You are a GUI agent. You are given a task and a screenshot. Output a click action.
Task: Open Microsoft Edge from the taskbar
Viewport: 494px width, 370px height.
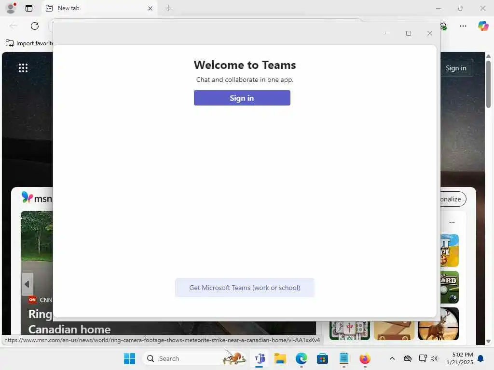click(x=301, y=358)
